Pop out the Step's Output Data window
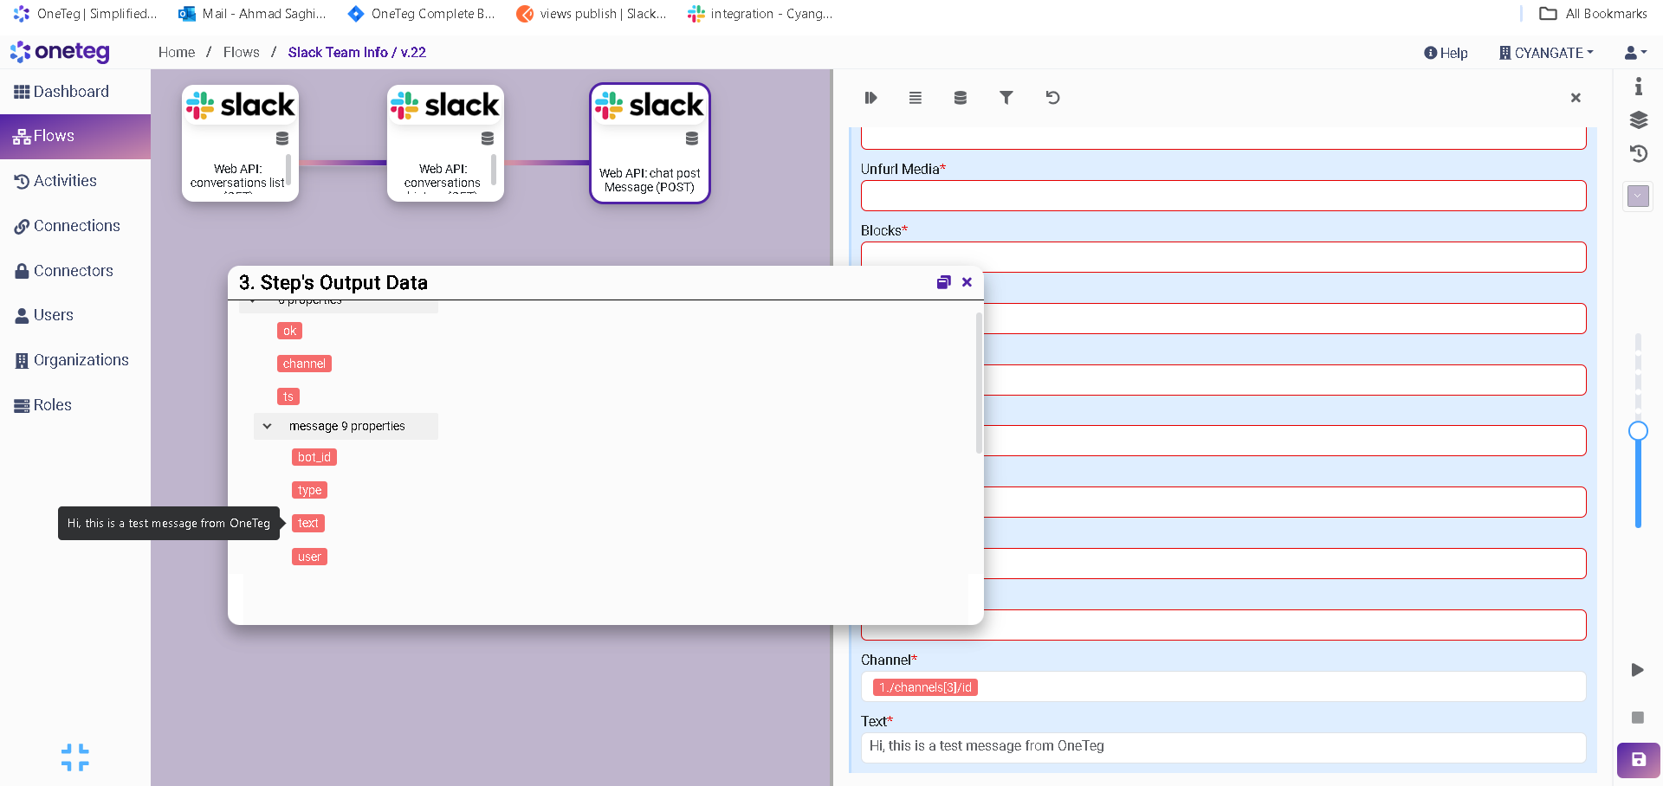Viewport: 1663px width, 786px height. [x=943, y=282]
